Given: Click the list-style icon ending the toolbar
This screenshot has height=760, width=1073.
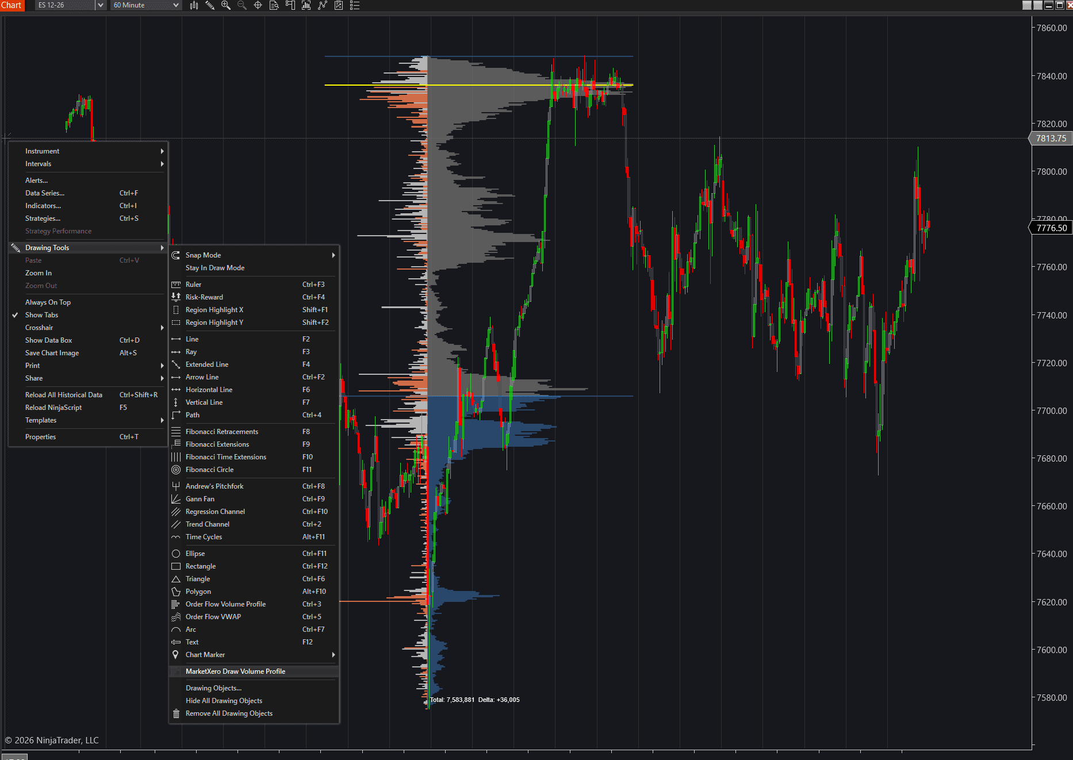Looking at the screenshot, I should 355,5.
